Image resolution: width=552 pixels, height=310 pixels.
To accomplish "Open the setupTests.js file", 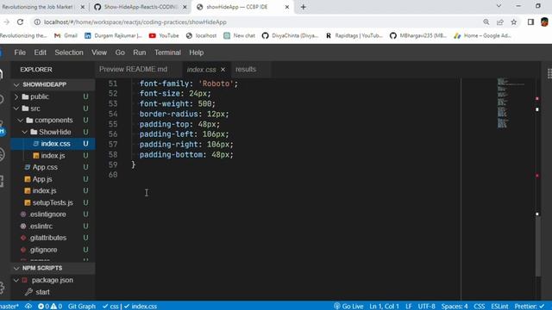I will 53,202.
